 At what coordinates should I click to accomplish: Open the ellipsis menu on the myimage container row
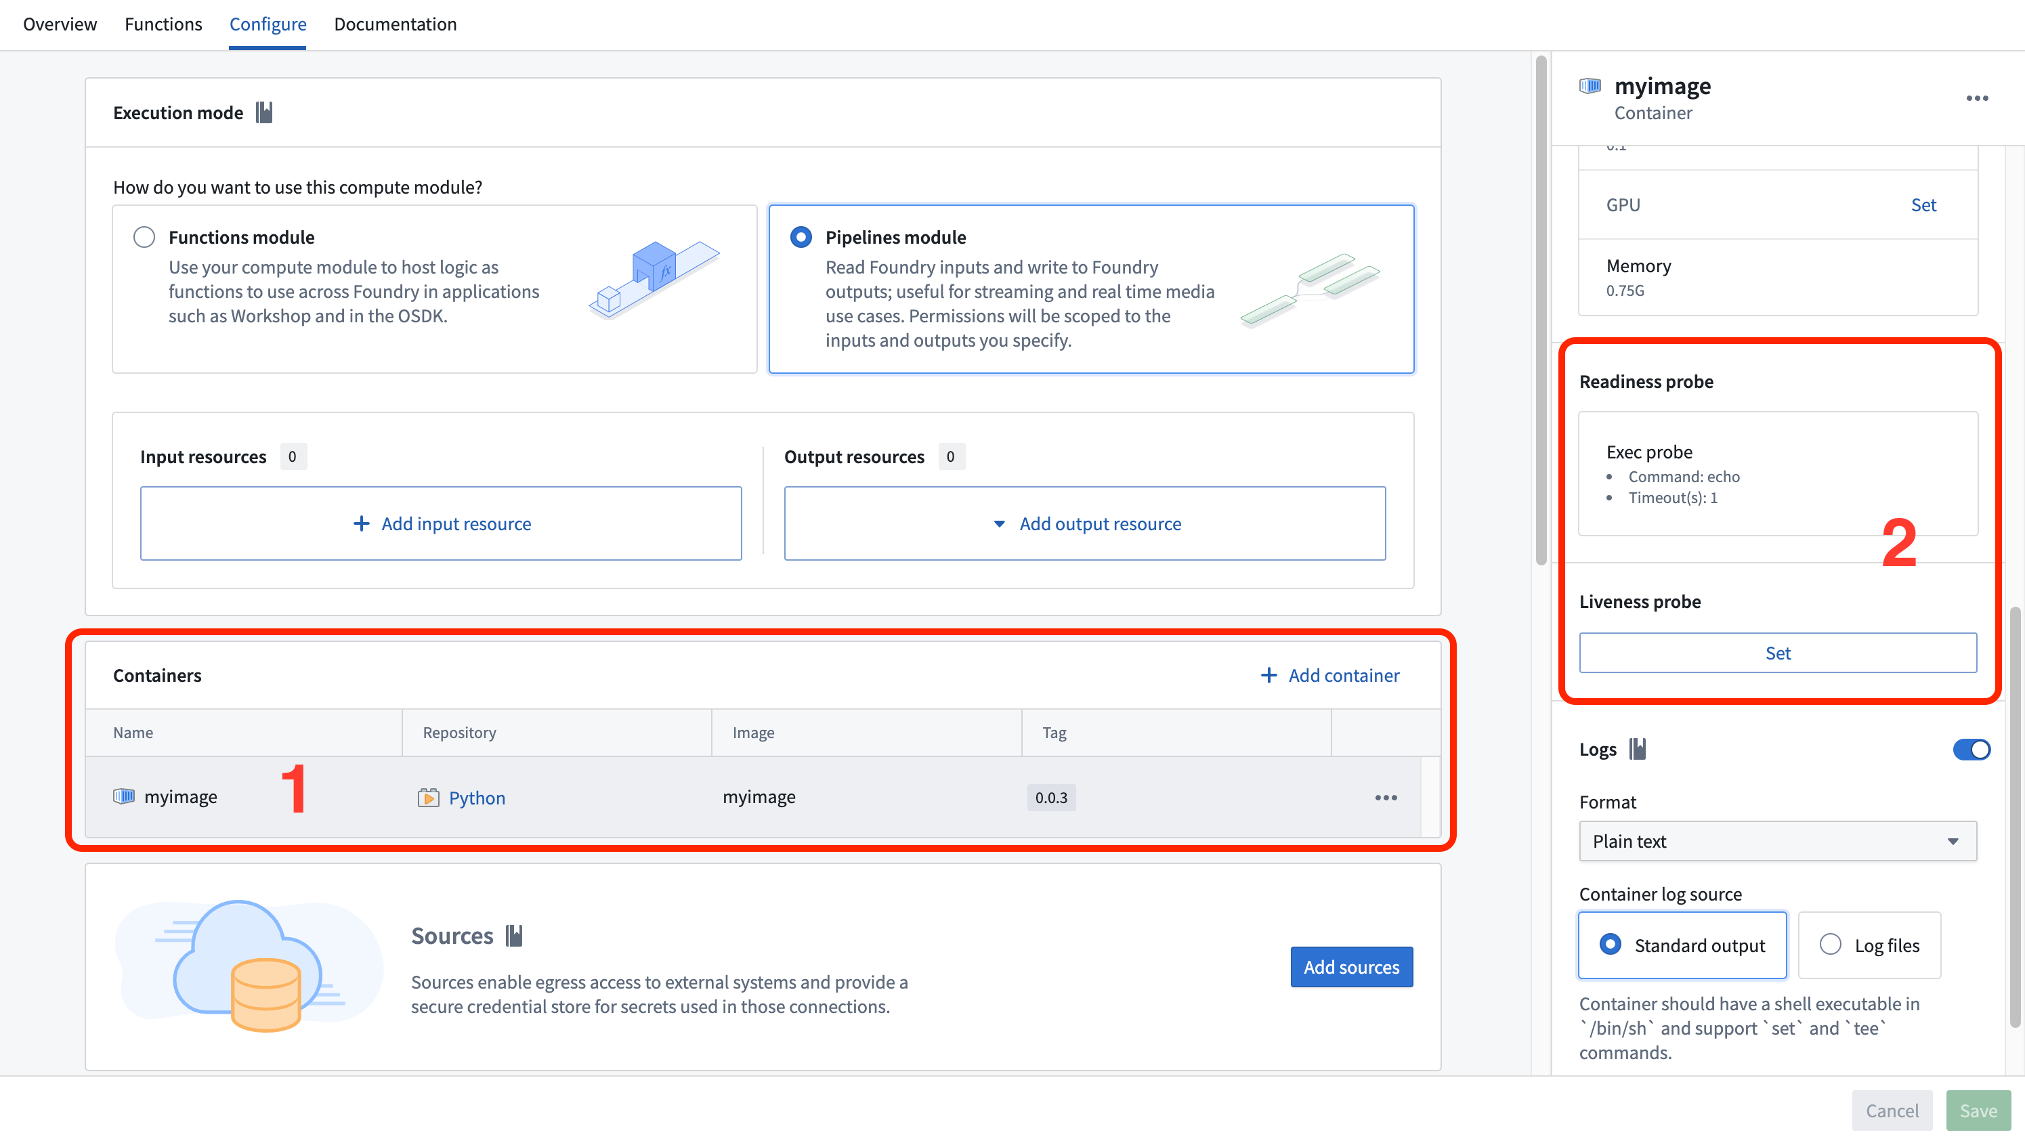[x=1385, y=797]
